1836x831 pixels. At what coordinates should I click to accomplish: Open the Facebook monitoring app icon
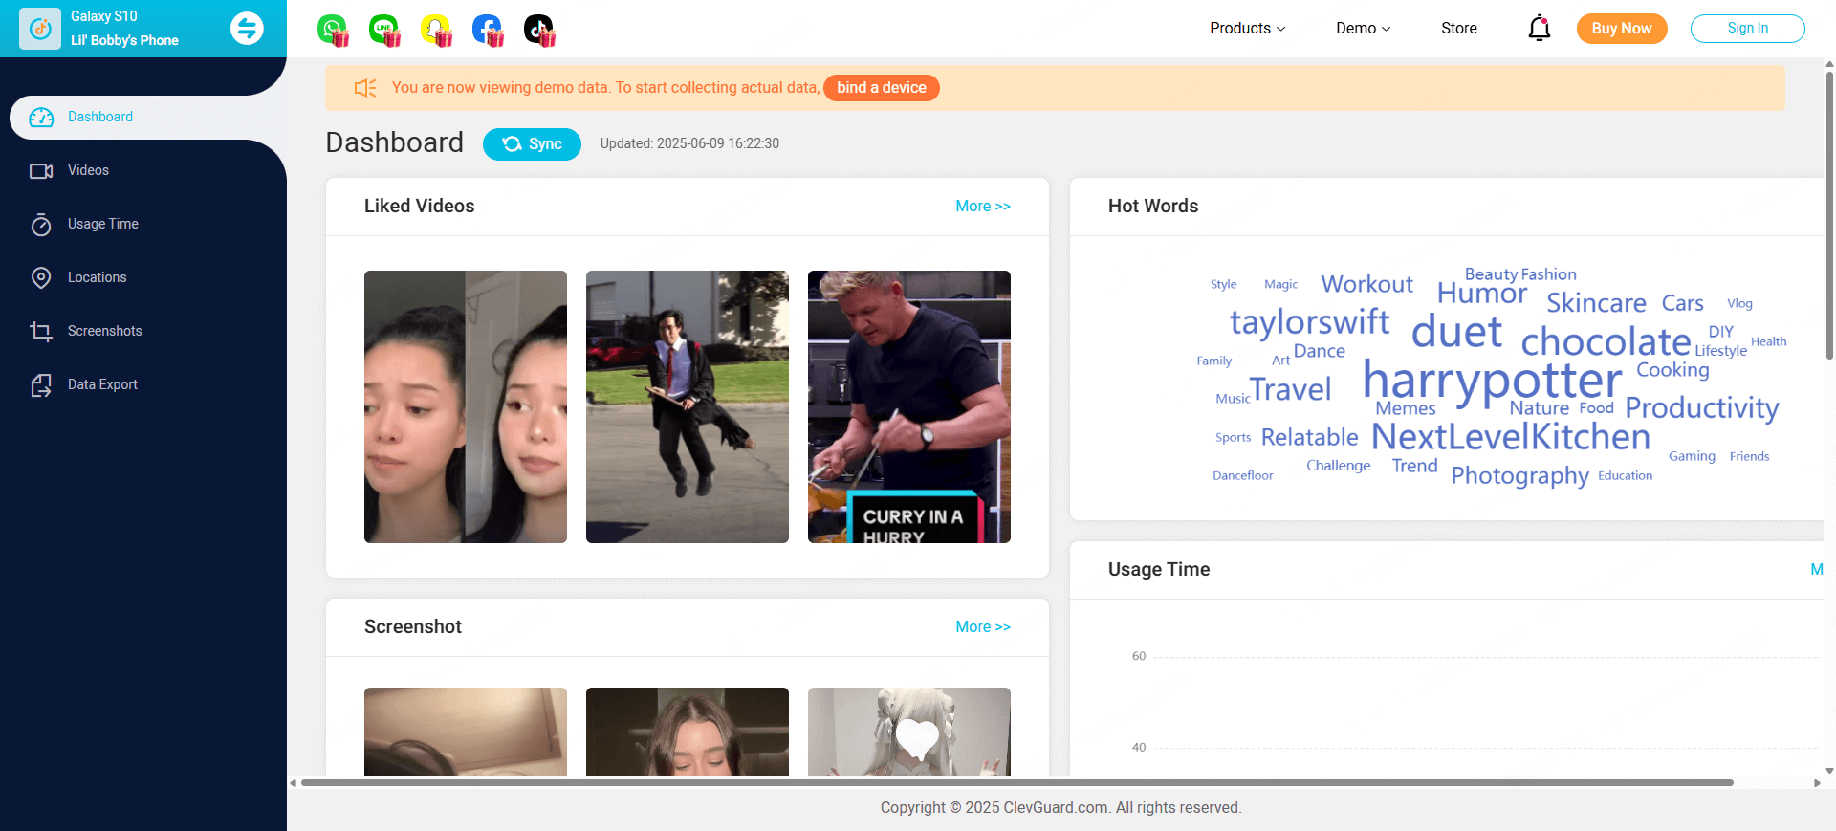488,30
